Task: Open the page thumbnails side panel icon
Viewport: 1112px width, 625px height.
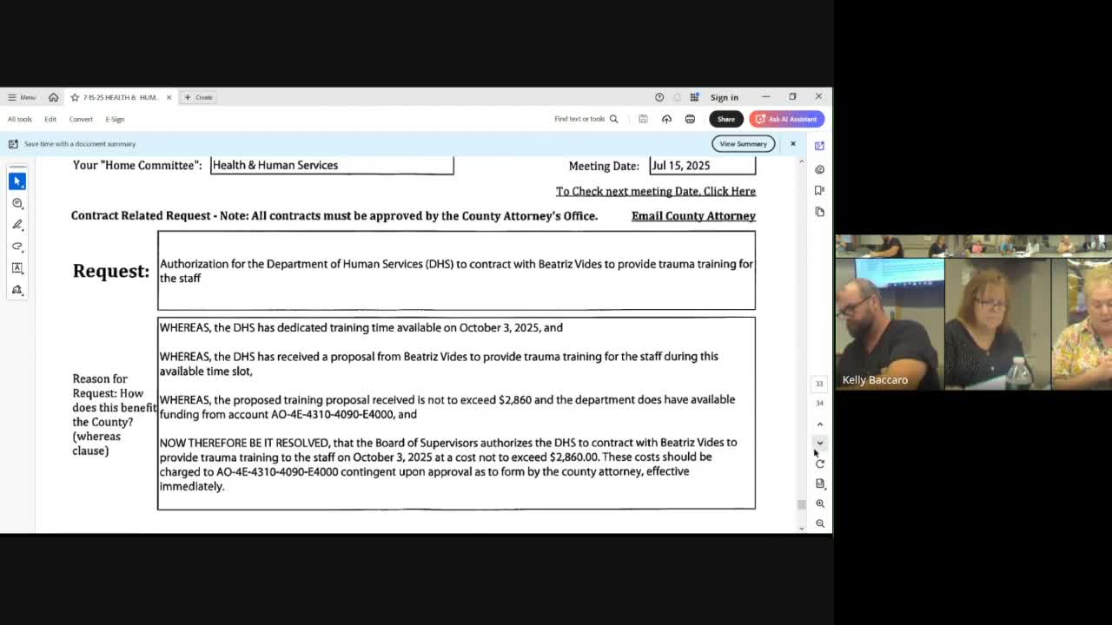Action: pos(819,212)
